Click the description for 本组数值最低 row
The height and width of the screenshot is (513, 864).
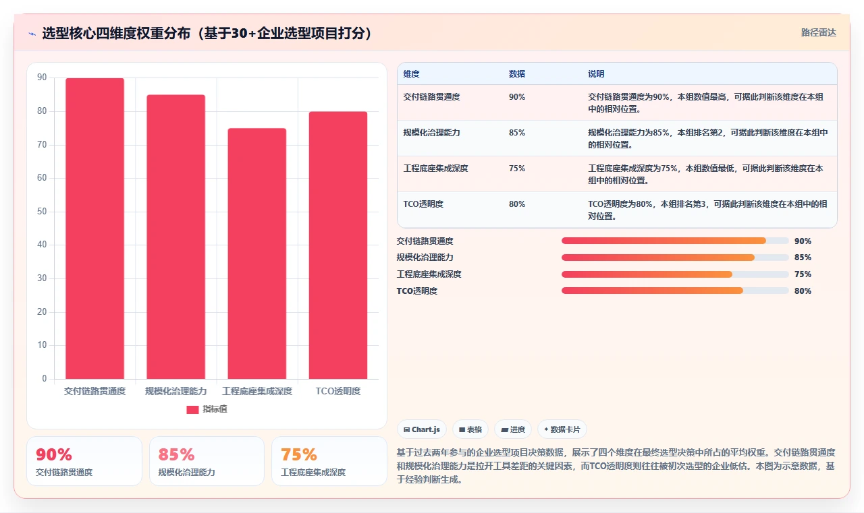[x=705, y=174]
